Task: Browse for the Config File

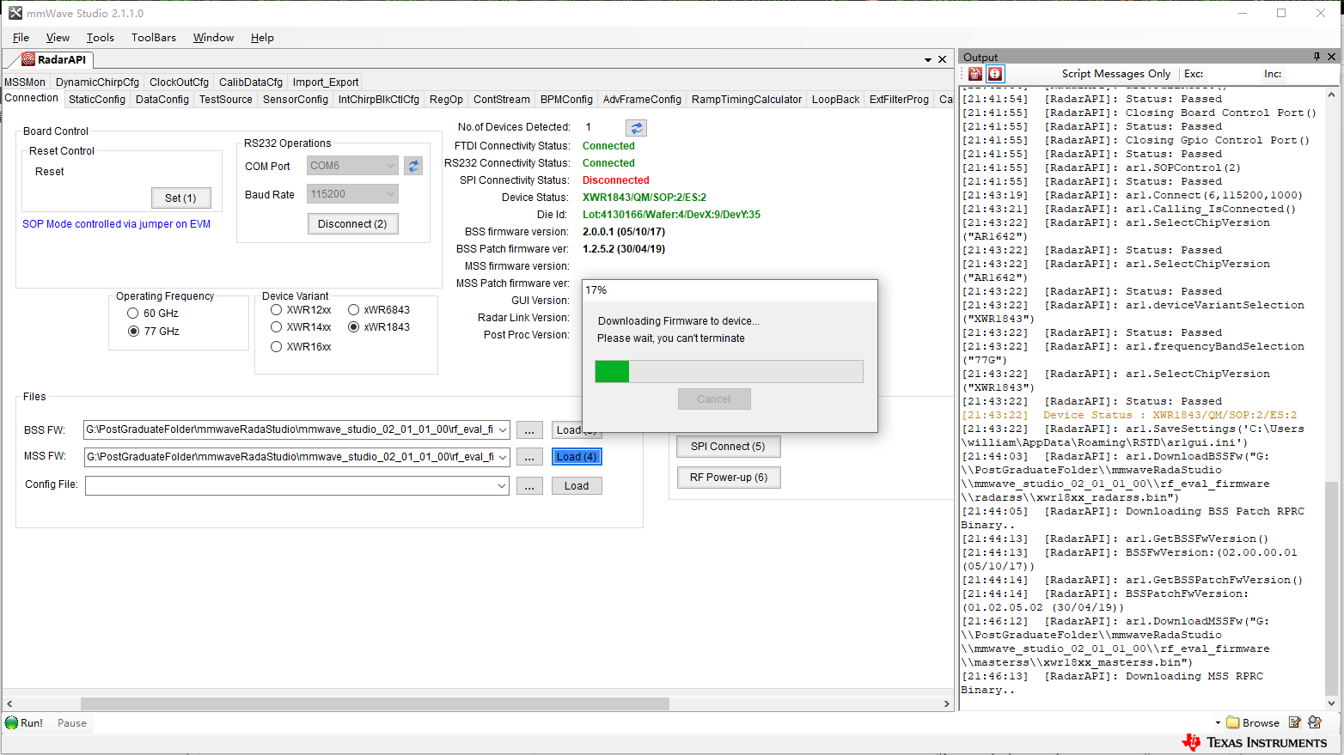Action: pyautogui.click(x=529, y=486)
